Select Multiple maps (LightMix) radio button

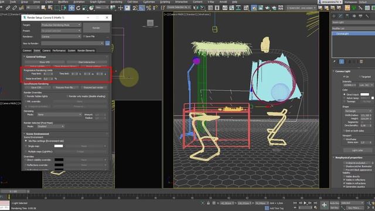click(x=26, y=151)
